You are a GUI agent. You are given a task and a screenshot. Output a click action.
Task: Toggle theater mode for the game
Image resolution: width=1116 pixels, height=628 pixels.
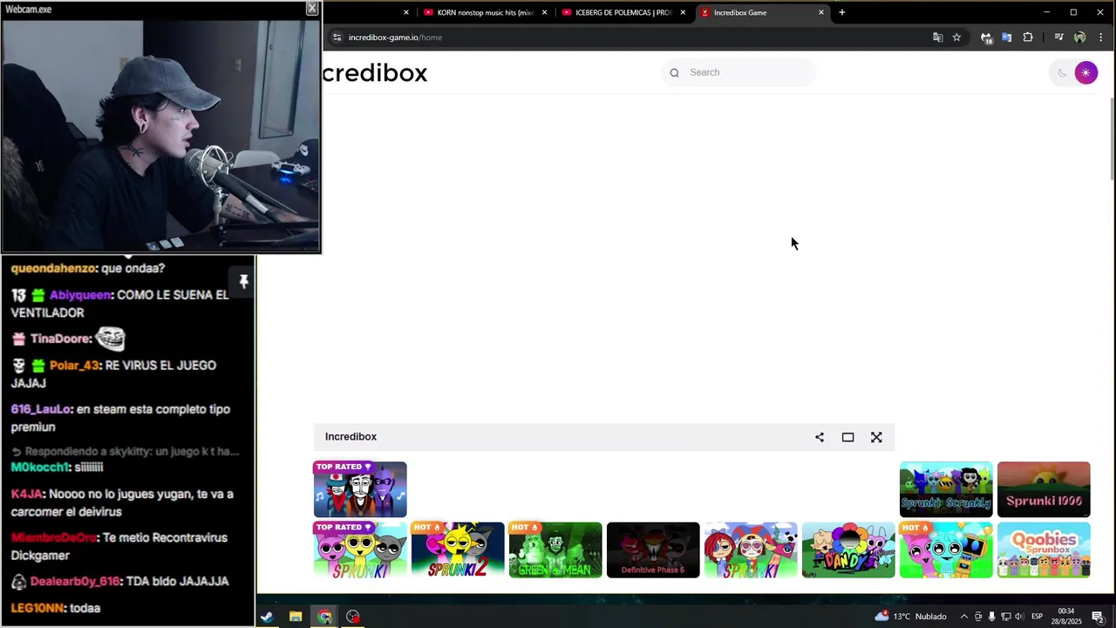847,437
